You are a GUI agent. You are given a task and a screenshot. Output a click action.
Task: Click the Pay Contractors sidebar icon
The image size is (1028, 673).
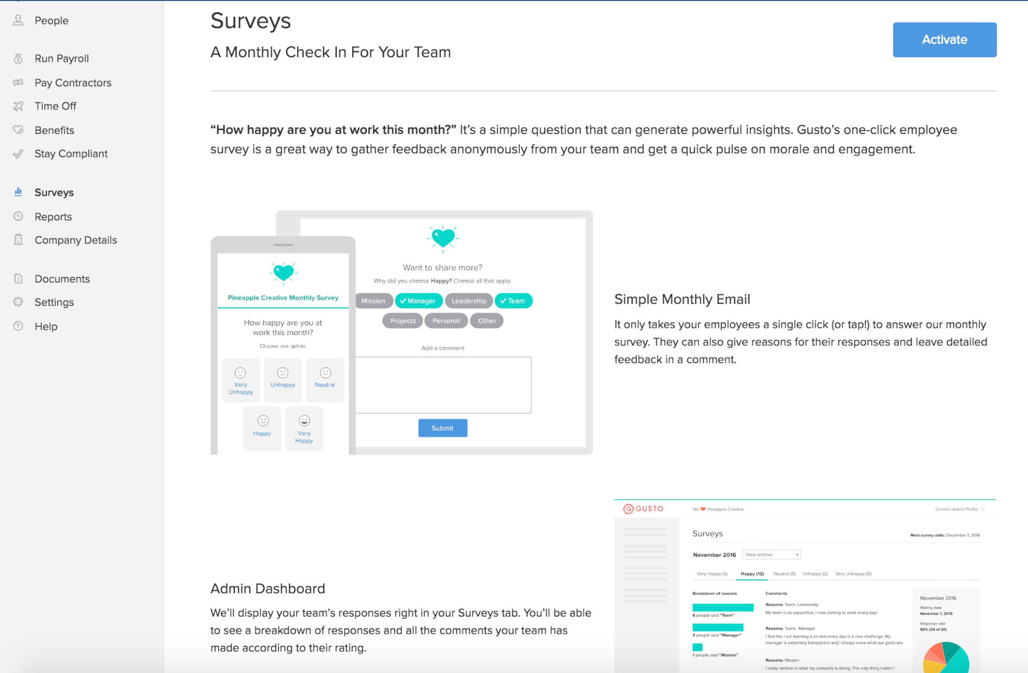tap(20, 82)
